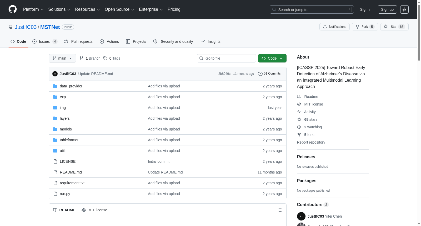The width and height of the screenshot is (421, 226).
Task: Open the JustIfC03 owner link in title
Action: tap(26, 27)
